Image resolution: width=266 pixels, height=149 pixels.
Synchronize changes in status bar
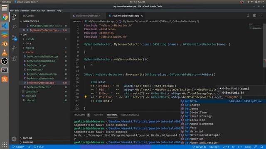[x=29, y=147]
